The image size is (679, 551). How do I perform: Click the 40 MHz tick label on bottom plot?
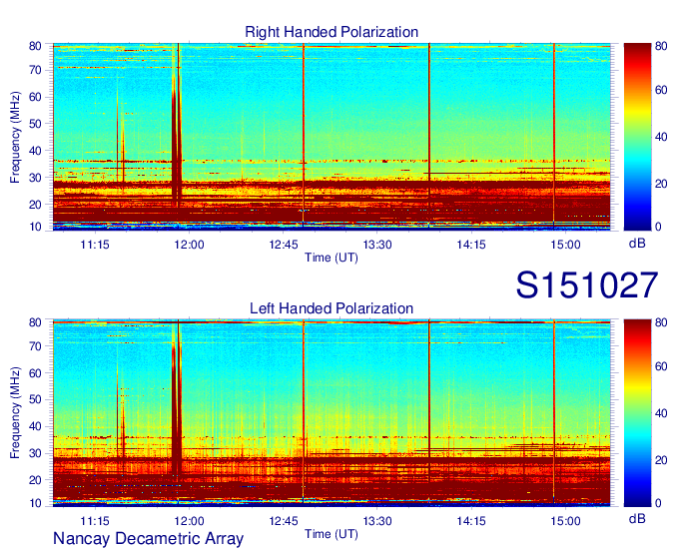[35, 426]
